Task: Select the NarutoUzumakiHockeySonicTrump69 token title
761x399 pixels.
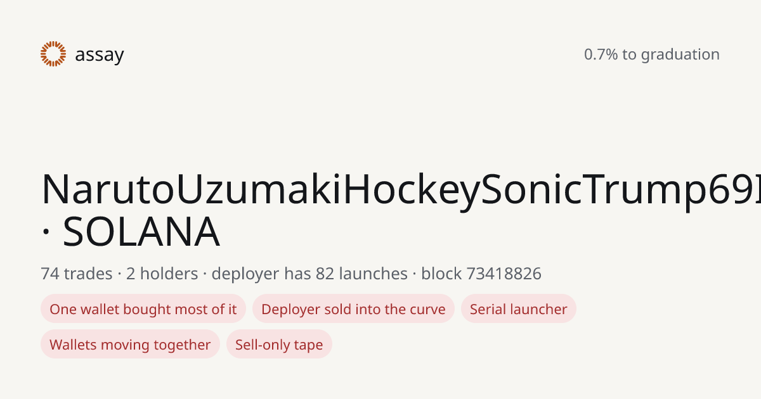Action: pos(401,189)
